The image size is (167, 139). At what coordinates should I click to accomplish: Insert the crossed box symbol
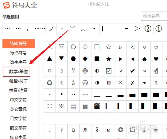click(x=109, y=83)
